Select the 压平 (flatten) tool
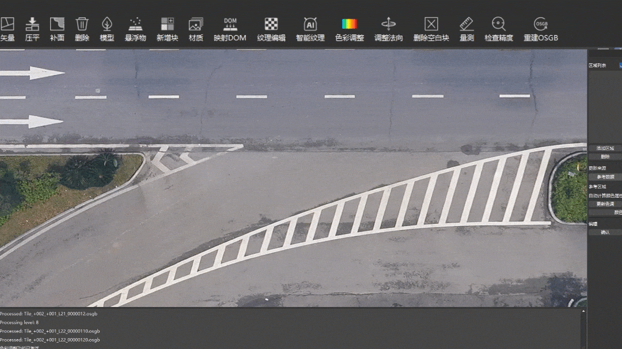Viewport: 622px width, 349px height. 32,24
